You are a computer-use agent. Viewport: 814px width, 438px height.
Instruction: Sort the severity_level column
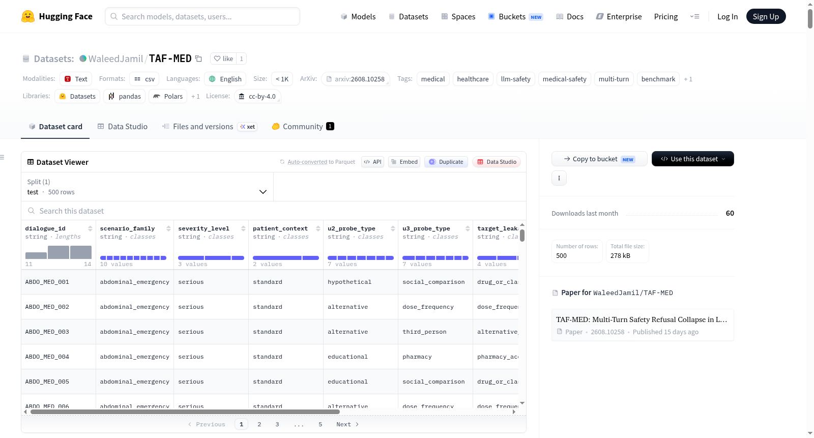click(243, 228)
